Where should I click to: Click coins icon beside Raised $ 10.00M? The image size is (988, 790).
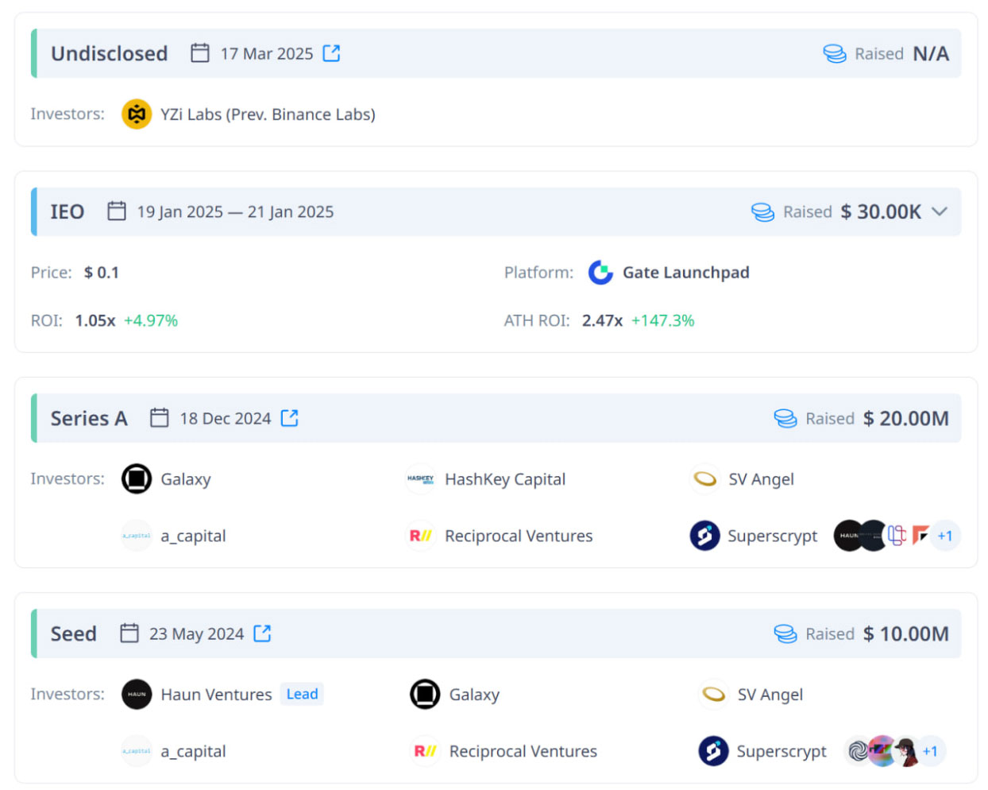click(x=785, y=634)
